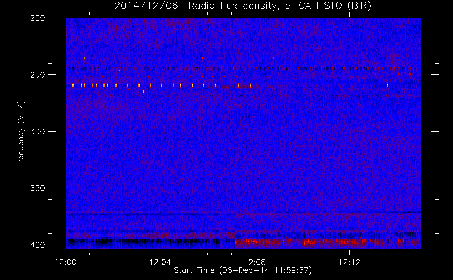Click the 400 frequency tick label
This screenshot has width=453, height=280.
coord(37,245)
